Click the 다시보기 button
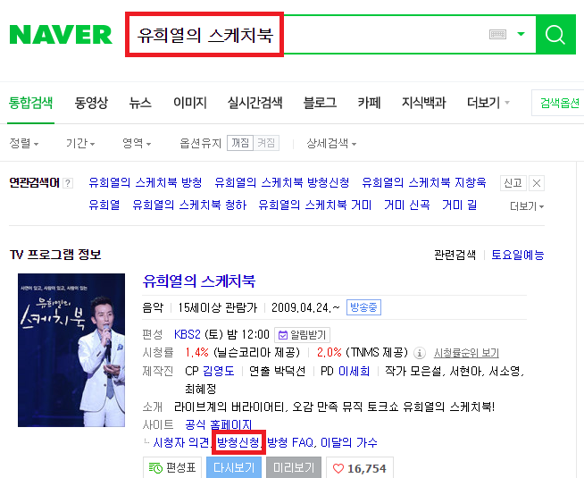 coord(234,467)
